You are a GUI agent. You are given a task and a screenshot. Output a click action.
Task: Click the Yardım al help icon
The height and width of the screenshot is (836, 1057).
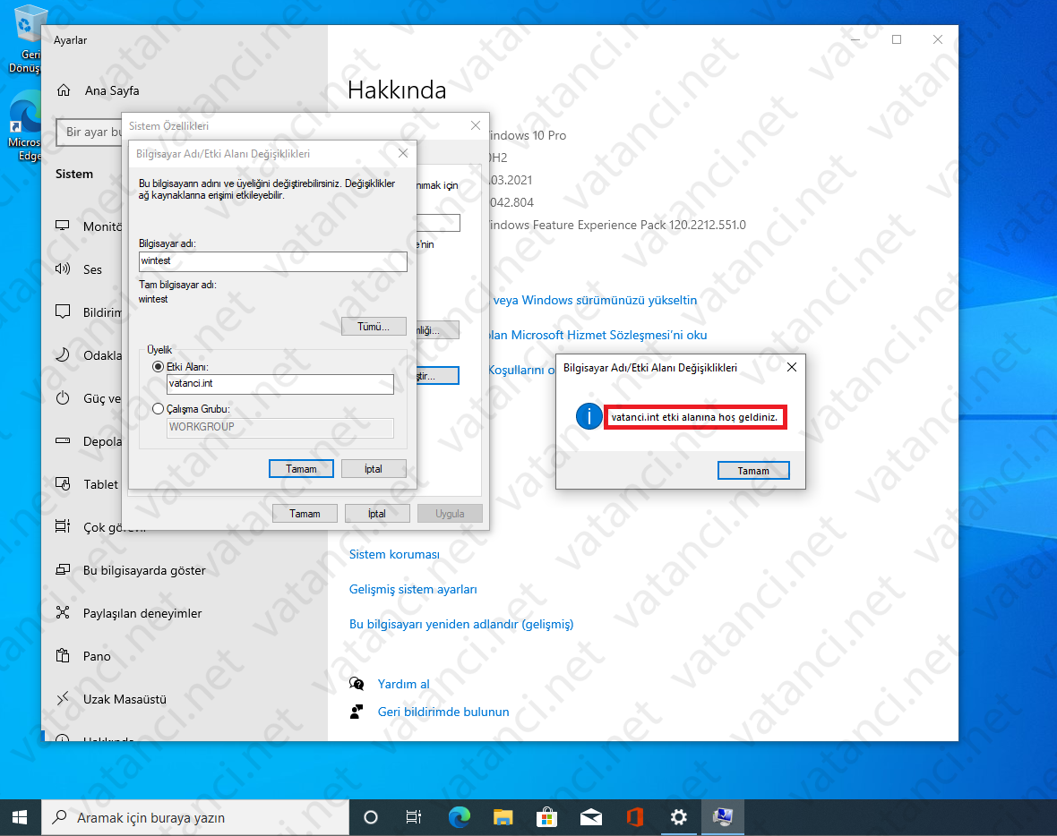[357, 683]
